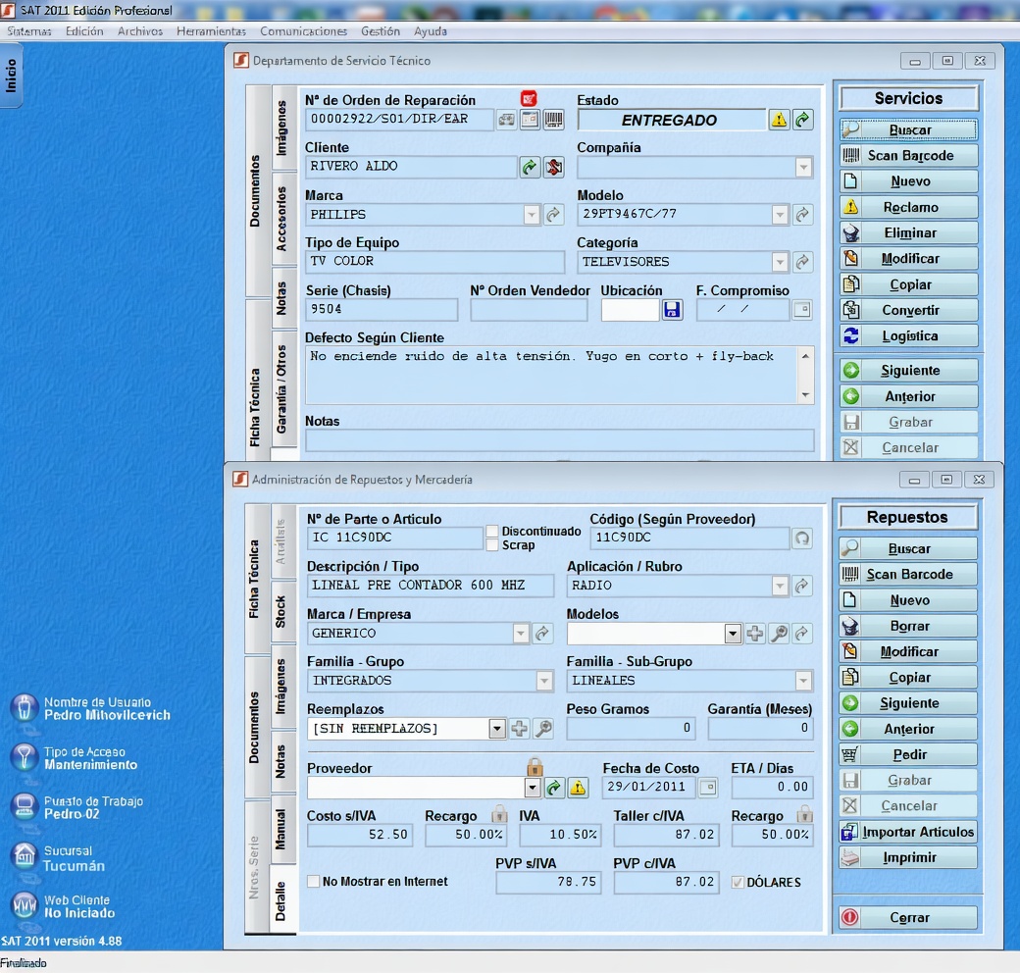This screenshot has width=1020, height=973.
Task: Click the green arrow icon beside the Proveedor dropdown
Action: coord(553,788)
